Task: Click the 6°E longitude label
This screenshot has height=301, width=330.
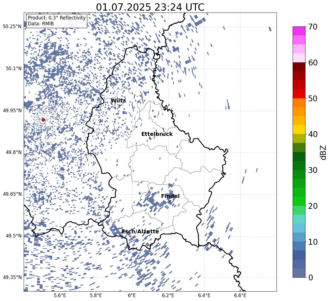Action: 132,295
